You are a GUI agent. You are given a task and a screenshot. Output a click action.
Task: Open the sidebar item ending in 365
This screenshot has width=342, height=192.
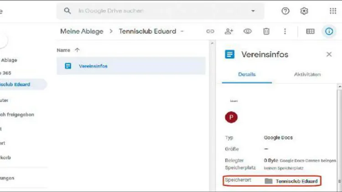pos(5,73)
